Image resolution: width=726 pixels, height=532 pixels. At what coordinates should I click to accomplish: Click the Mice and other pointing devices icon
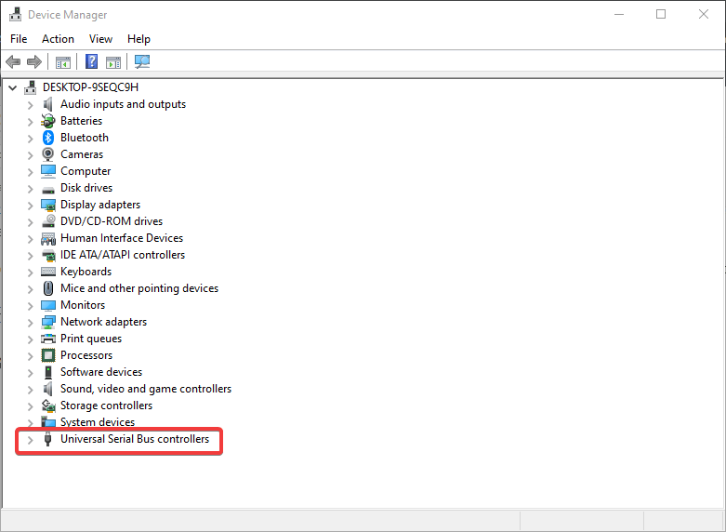pyautogui.click(x=48, y=288)
